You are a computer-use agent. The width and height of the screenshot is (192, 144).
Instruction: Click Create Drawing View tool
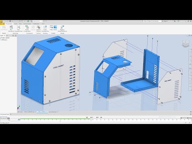[45, 28]
